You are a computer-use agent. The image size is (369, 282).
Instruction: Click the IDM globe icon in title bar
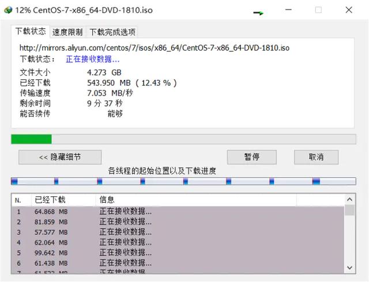(7, 10)
